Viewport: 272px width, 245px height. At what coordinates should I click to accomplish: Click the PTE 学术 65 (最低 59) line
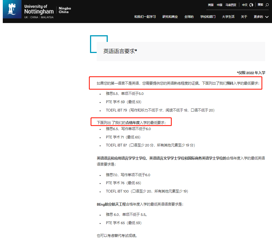point(124,223)
